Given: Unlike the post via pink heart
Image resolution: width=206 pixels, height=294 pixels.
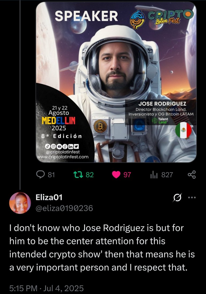Looking at the screenshot, I should 116,175.
